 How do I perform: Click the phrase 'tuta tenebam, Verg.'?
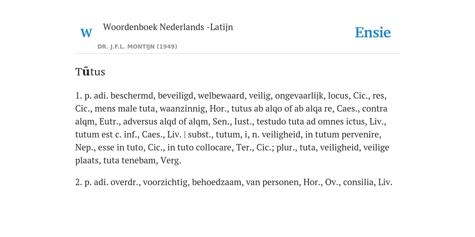click(142, 161)
